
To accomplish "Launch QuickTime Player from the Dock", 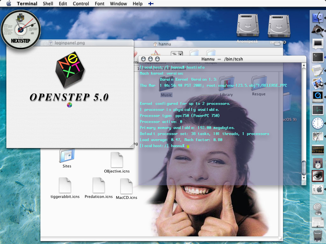I will (318, 97).
